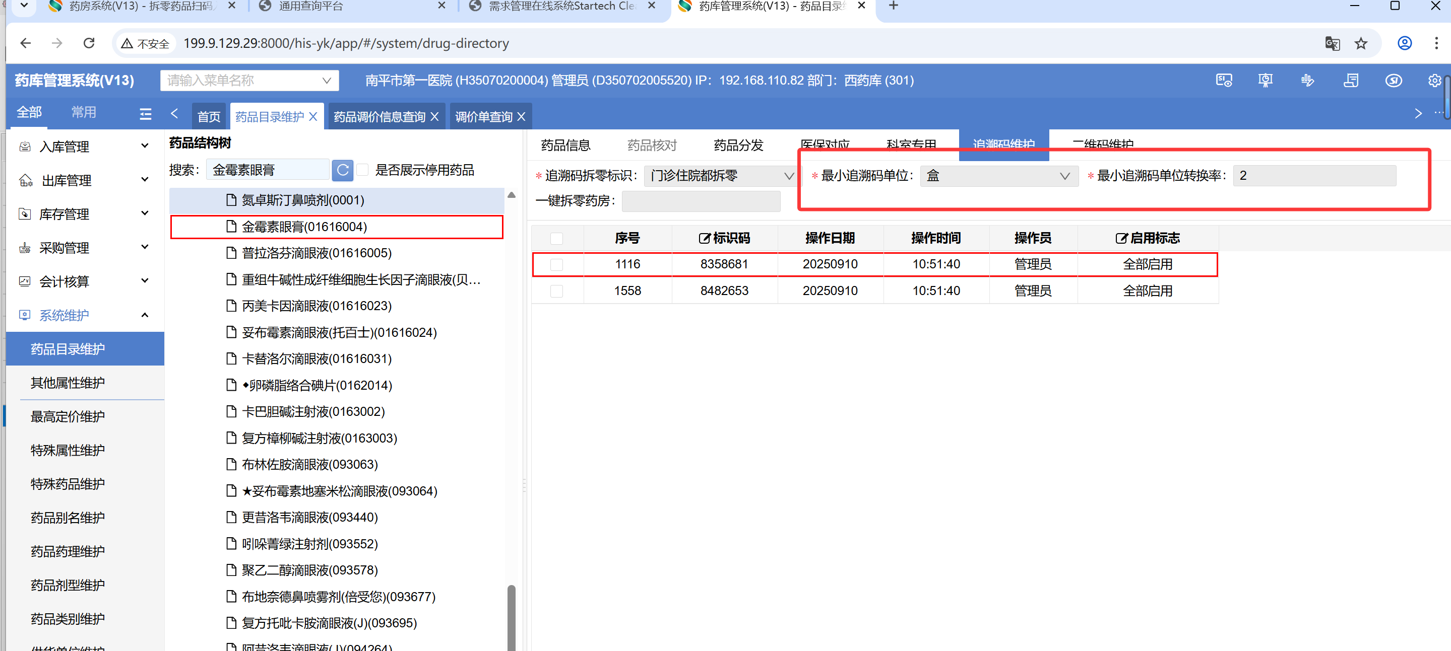This screenshot has width=1451, height=651.
Task: Open 最小追溯码单位 dropdown
Action: [999, 176]
